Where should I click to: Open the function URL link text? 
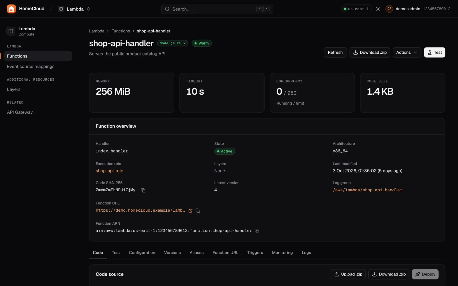click(x=140, y=210)
